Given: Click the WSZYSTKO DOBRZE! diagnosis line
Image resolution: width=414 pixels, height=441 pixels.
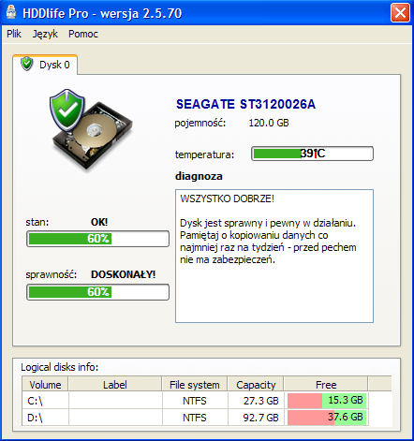Looking at the screenshot, I should point(227,198).
